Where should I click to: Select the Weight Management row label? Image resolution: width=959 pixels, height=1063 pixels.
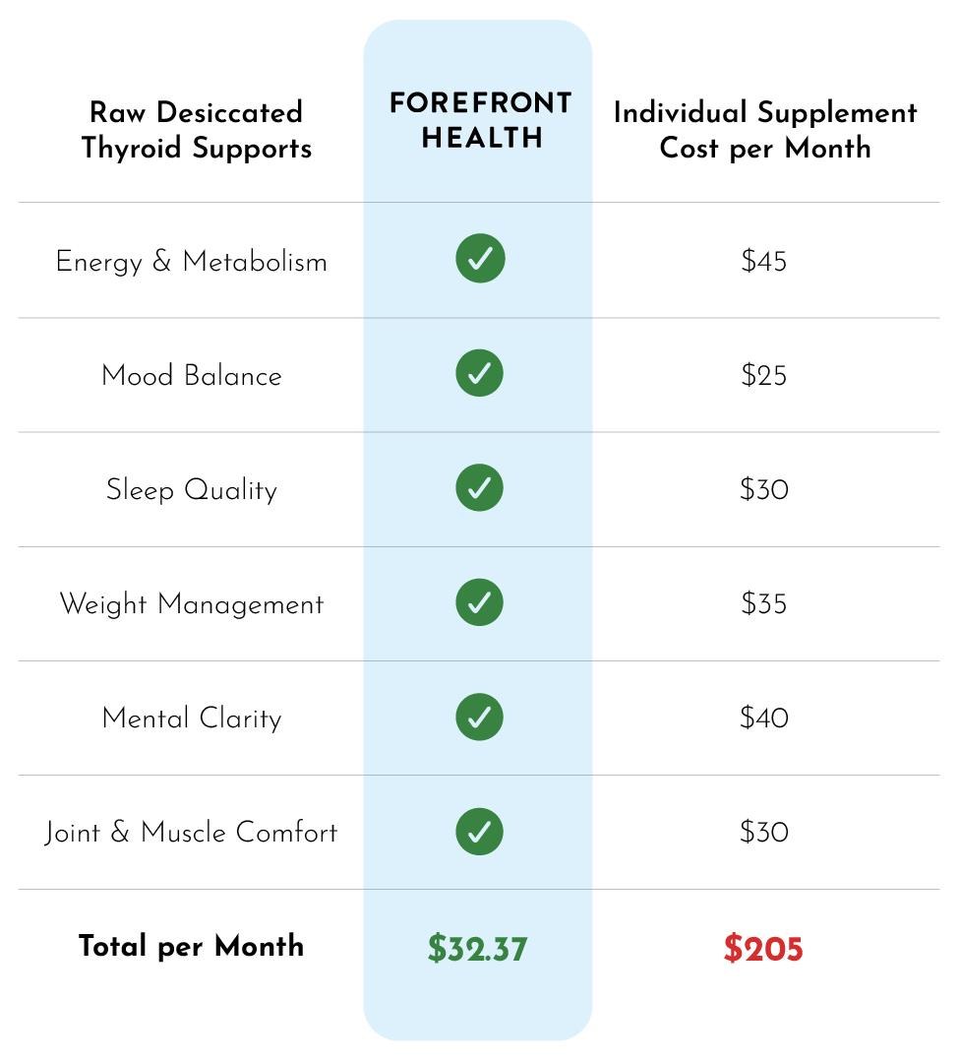tap(192, 604)
